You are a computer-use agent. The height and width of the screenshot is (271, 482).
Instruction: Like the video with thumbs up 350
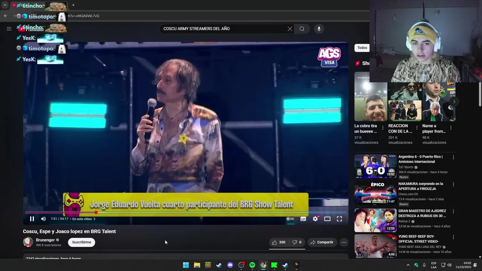coord(279,242)
